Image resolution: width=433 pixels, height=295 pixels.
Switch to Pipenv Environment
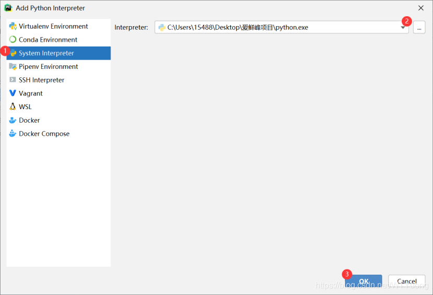[x=58, y=66]
